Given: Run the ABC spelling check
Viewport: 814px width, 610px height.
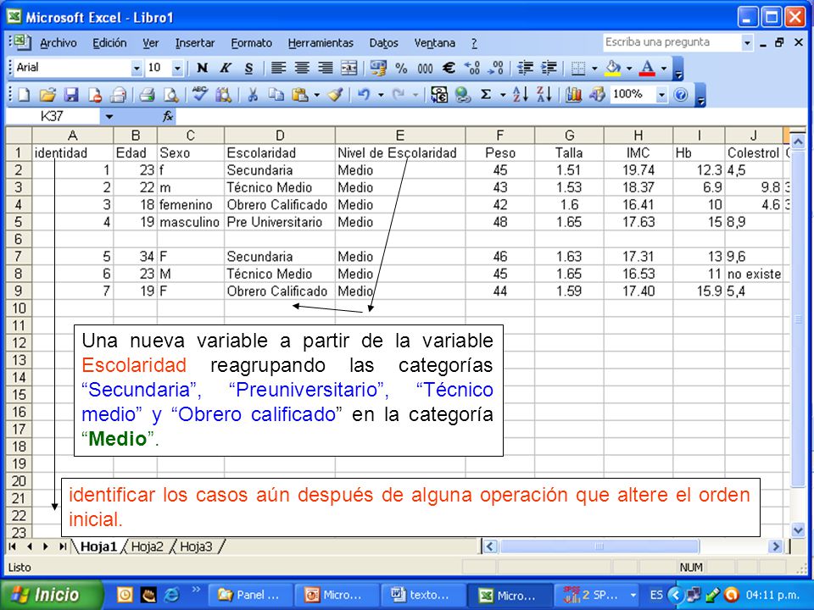Looking at the screenshot, I should [200, 95].
